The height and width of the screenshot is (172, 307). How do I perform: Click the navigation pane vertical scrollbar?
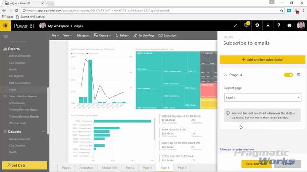[48, 111]
